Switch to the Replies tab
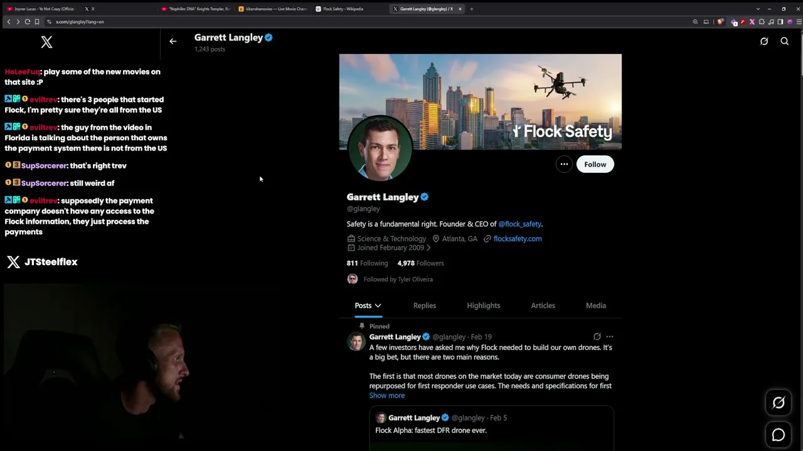 (425, 306)
